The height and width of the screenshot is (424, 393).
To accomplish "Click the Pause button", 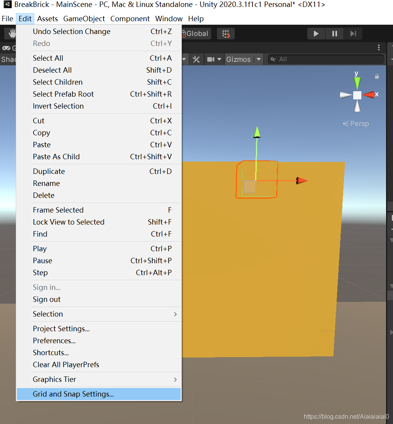I will pyautogui.click(x=334, y=34).
